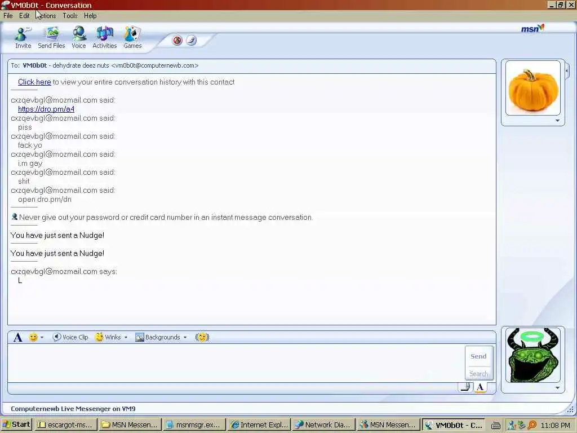Image resolution: width=577 pixels, height=433 pixels.
Task: Start a Voice call
Action: pyautogui.click(x=79, y=38)
